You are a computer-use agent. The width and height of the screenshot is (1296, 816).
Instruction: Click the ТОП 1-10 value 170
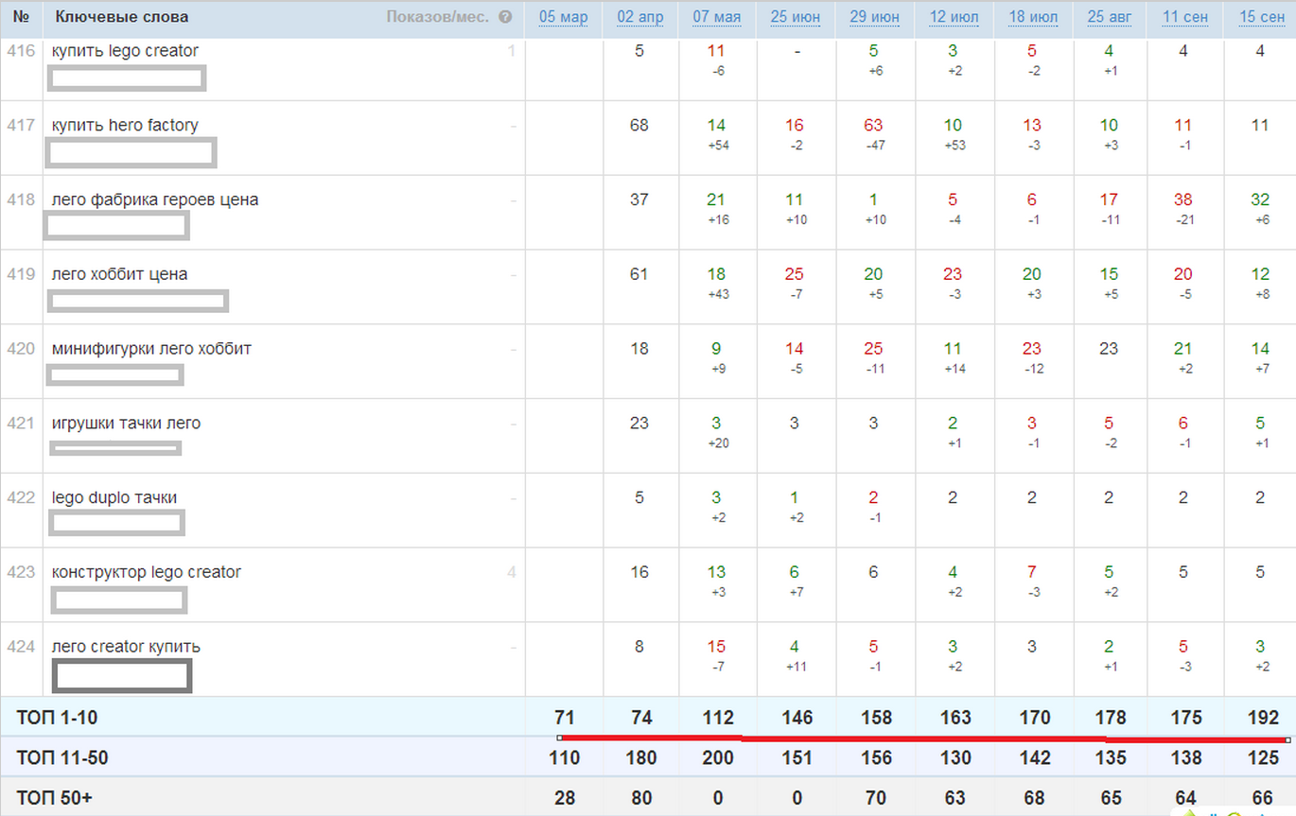(1034, 718)
